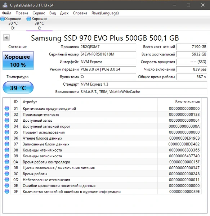210x216 pixels.
Task: Open the Язык(Language) menu
Action: pyautogui.click(x=105, y=13)
